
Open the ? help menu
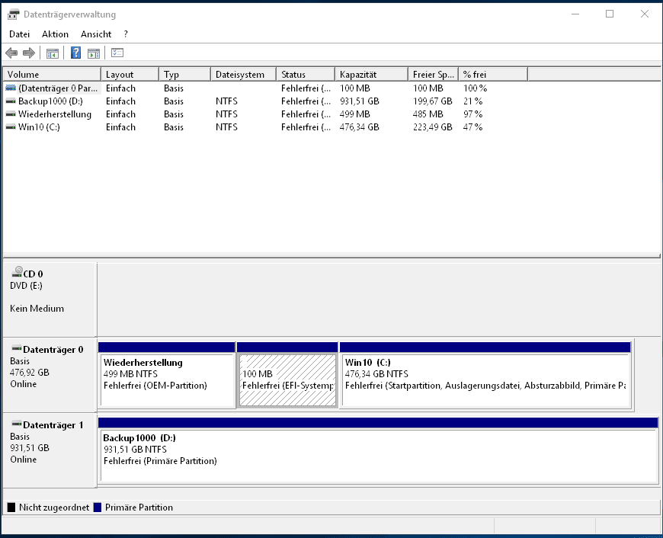coord(126,34)
